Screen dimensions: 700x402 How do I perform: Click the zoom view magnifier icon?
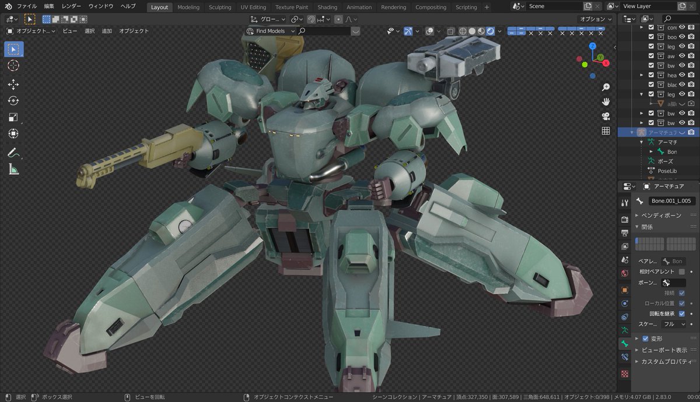pyautogui.click(x=606, y=87)
